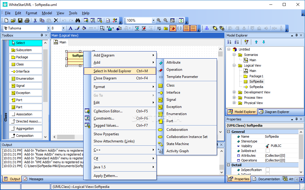Viewport: 305px width, 190px height.
Task: Expand the Development View tree node
Action: point(234,92)
